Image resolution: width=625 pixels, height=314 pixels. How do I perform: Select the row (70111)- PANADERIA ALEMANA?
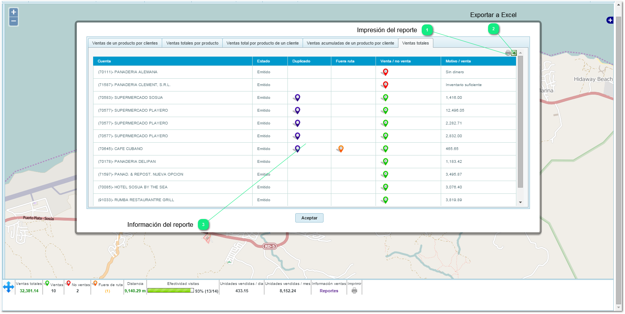pos(305,72)
